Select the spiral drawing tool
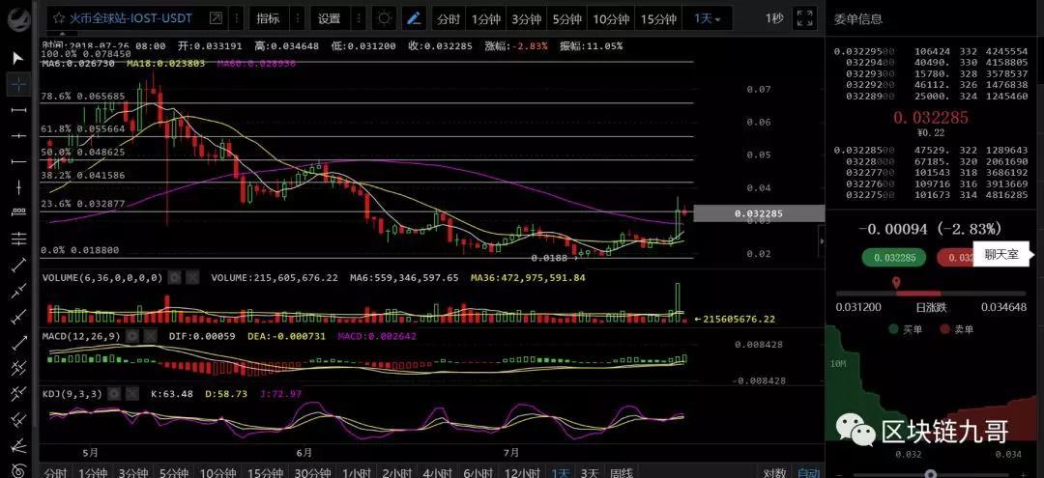The height and width of the screenshot is (478, 1044). tap(18, 470)
